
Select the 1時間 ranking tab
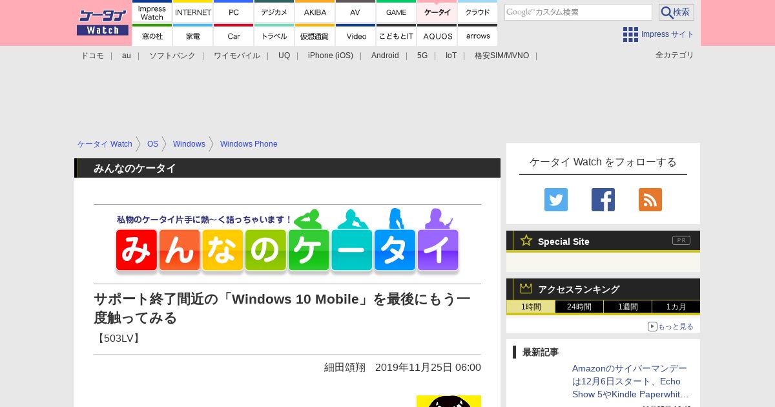531,307
